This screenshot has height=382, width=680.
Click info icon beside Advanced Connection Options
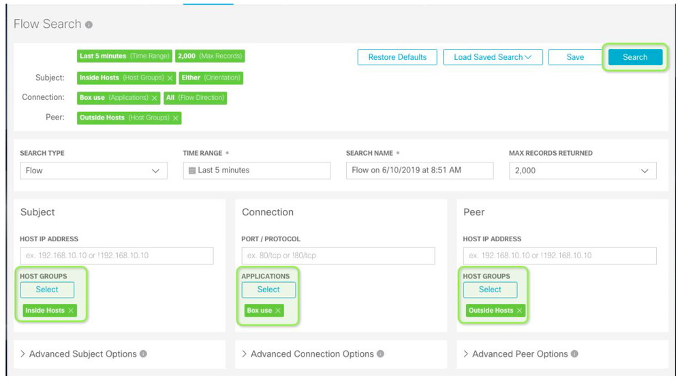pos(380,354)
